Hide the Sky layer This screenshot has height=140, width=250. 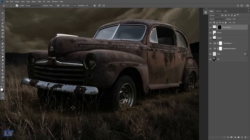point(210,59)
